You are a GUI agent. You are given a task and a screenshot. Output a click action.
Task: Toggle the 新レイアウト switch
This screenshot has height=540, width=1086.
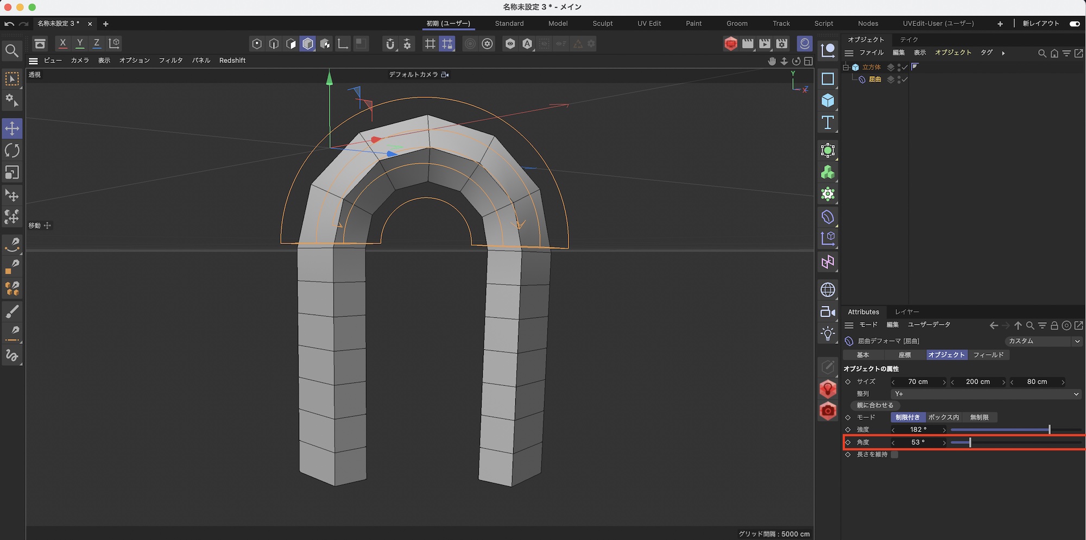pyautogui.click(x=1074, y=23)
